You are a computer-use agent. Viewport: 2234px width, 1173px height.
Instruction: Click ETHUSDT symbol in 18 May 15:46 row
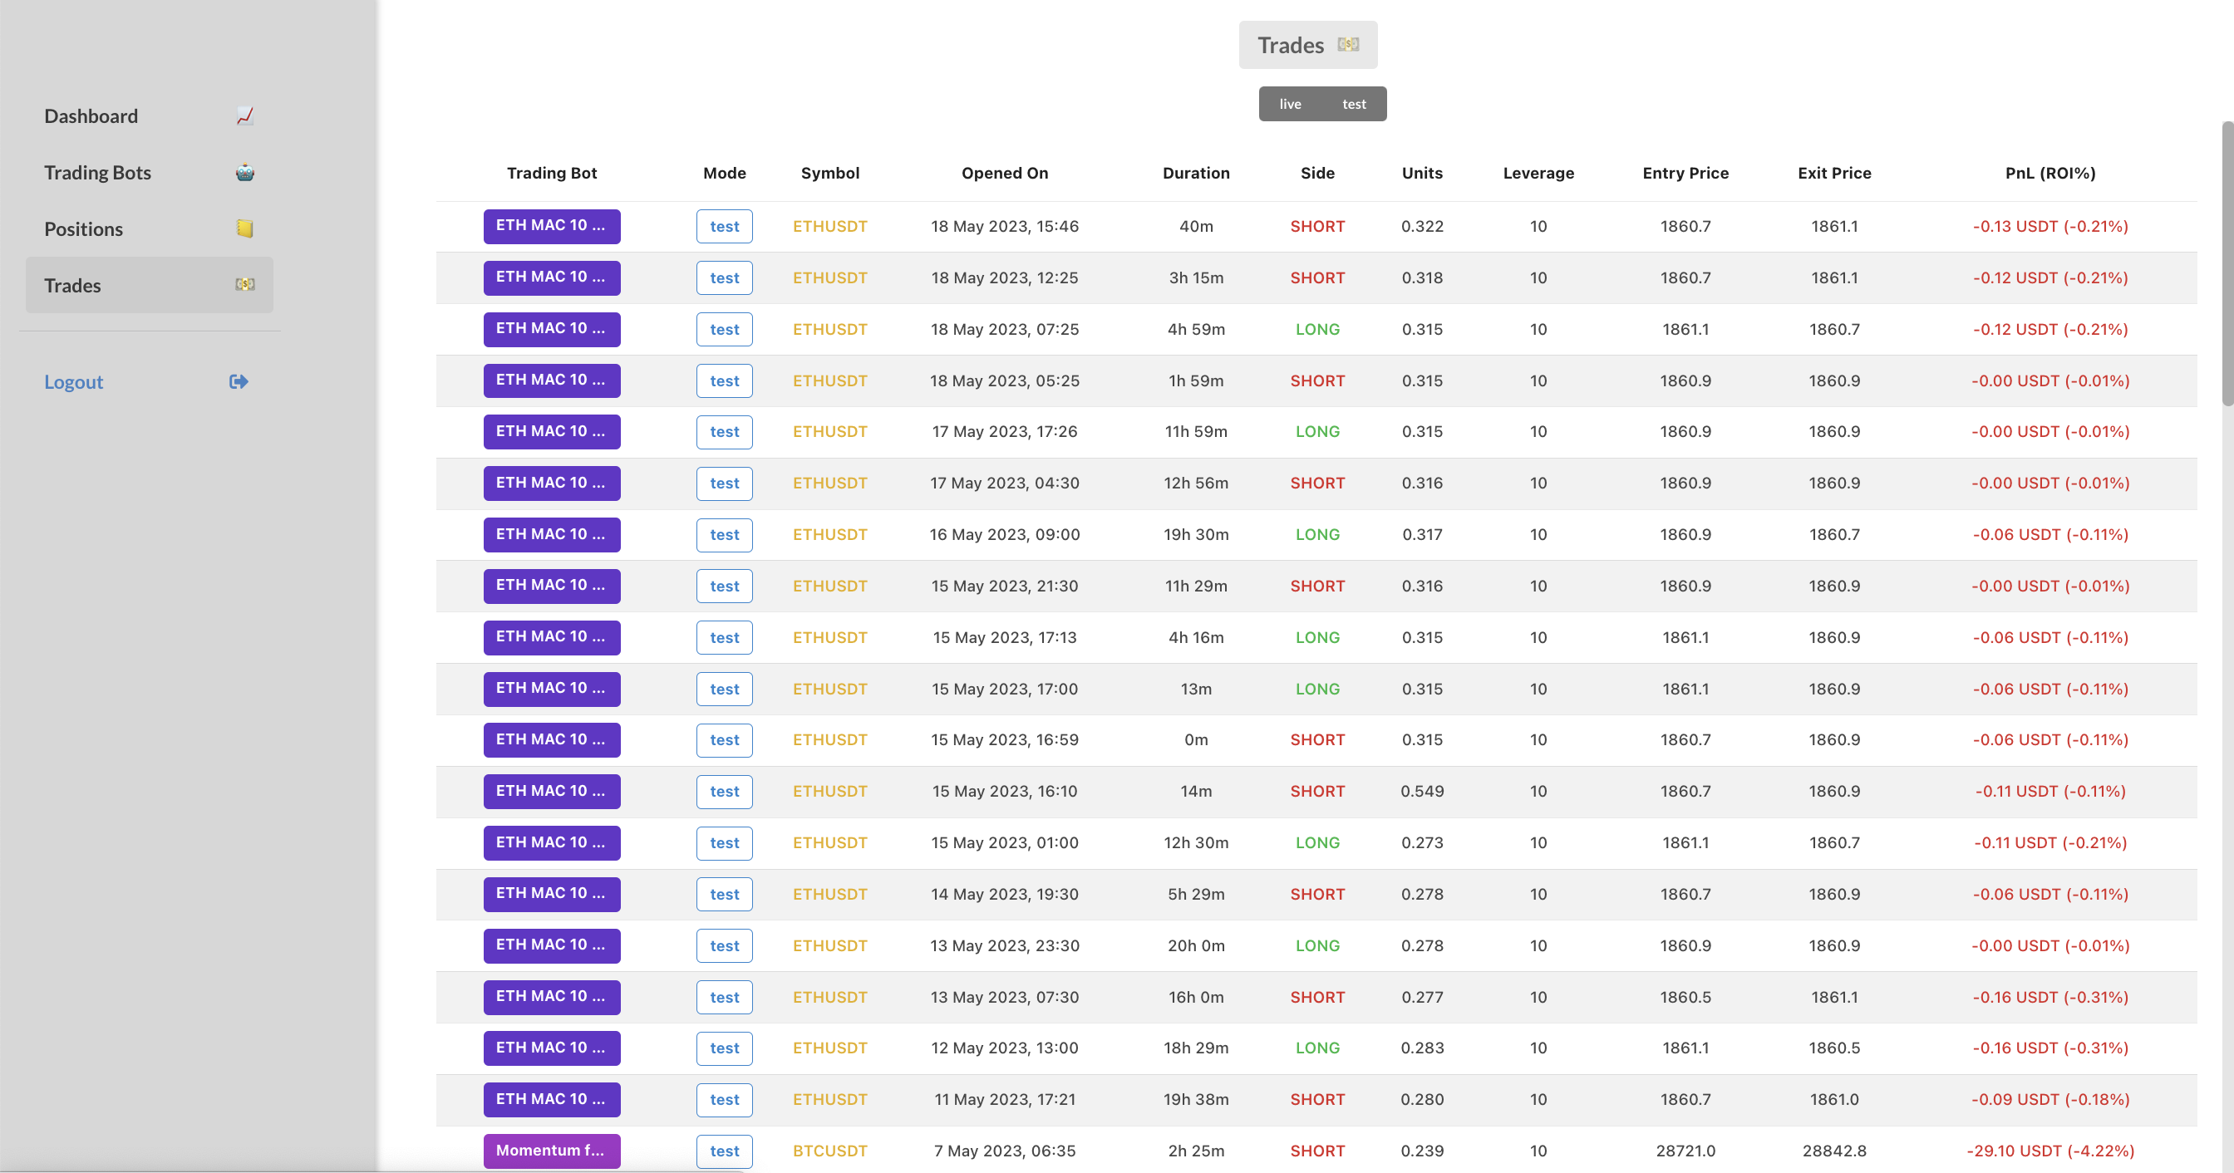829,226
